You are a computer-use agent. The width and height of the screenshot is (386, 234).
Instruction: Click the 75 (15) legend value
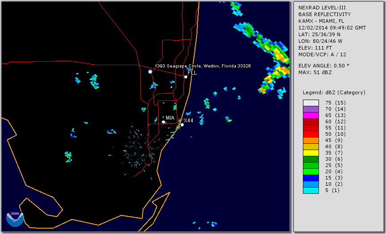click(x=336, y=103)
